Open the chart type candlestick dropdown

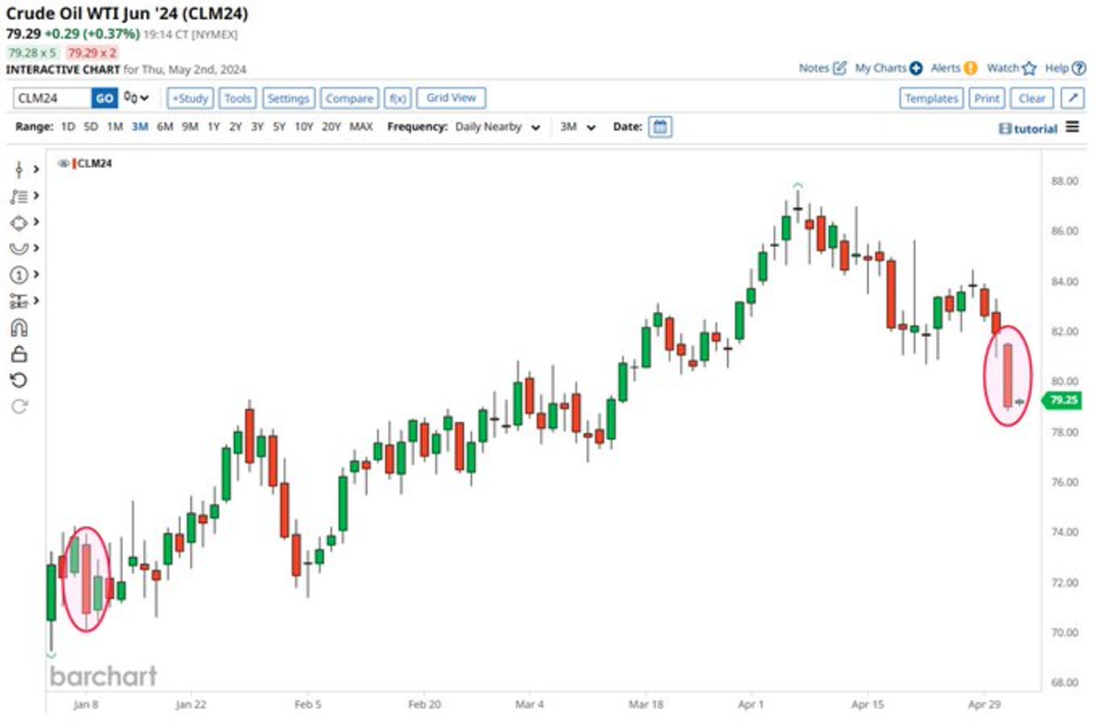tap(137, 99)
